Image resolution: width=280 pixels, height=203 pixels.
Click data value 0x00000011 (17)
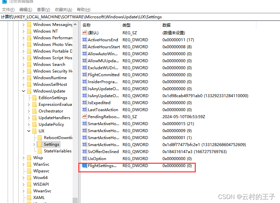tap(178, 40)
